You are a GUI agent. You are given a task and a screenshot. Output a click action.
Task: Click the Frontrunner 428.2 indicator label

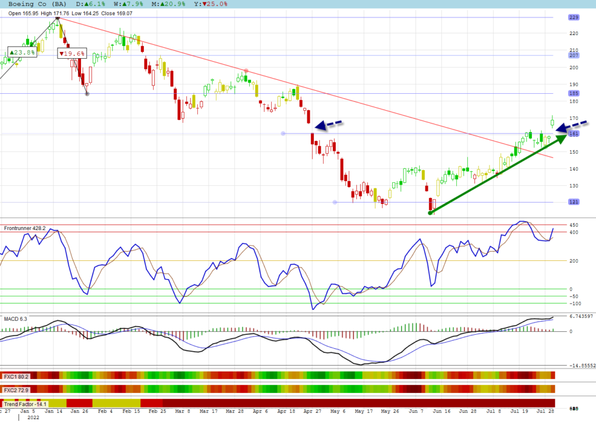click(x=24, y=228)
